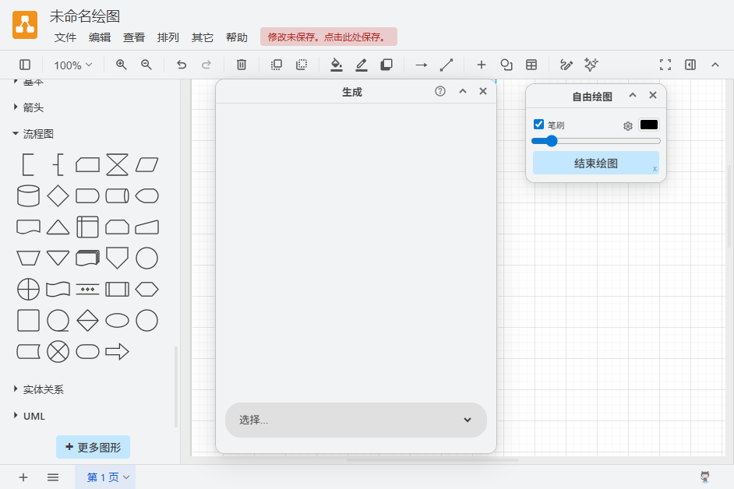Open the 查看 menu

[x=134, y=37]
